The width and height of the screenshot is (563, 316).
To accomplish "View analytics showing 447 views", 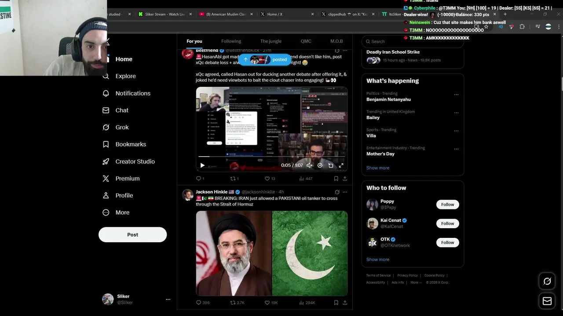I will point(306,179).
